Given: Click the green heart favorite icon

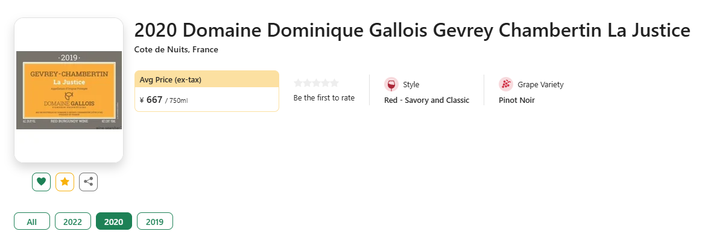Looking at the screenshot, I should pyautogui.click(x=41, y=182).
